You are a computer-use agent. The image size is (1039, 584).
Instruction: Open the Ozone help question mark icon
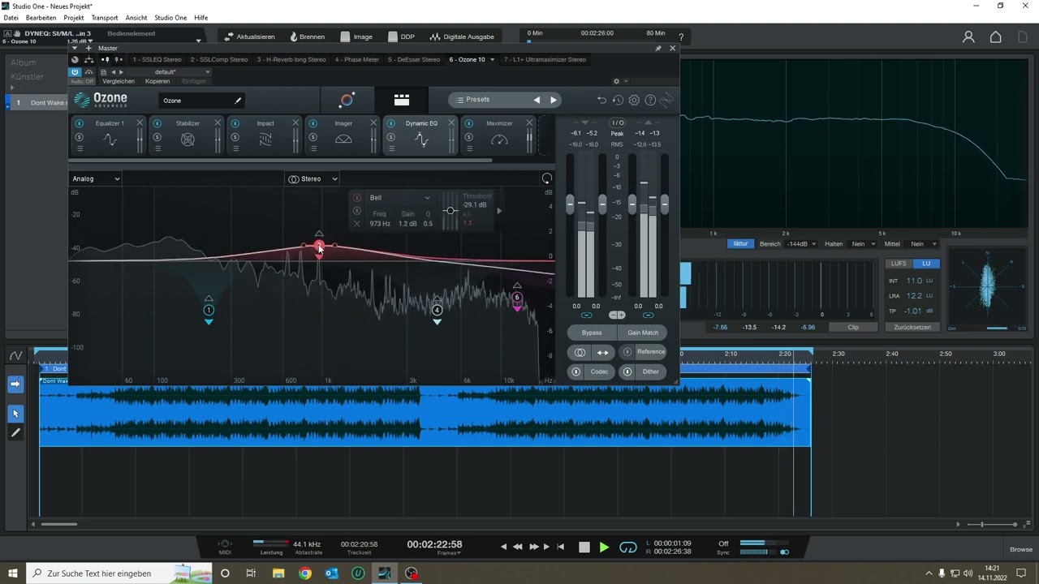point(650,100)
